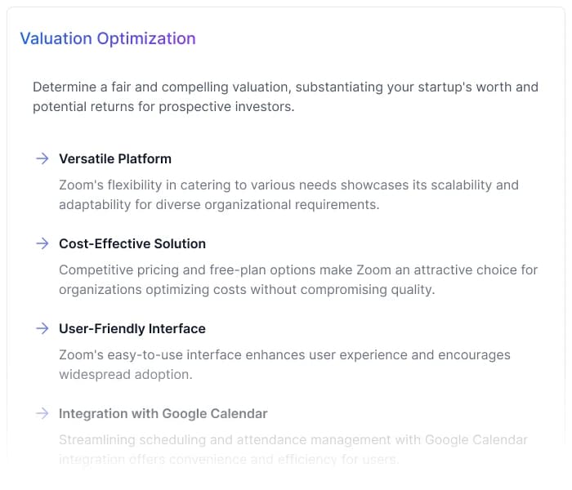Click the arrow icon beside User-Friendly Interface
Image resolution: width=572 pixels, height=490 pixels.
click(42, 328)
